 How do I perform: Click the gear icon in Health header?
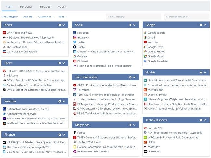[x=200, y=73]
